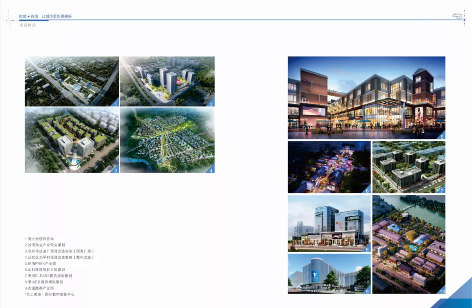Image resolution: width=472 pixels, height=308 pixels.
Task: Open valley masterplan rendering numbered 4
Action: tap(167, 140)
